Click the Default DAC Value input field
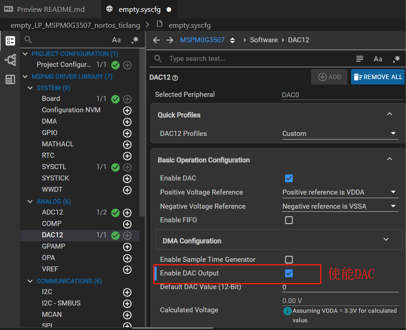Screen dimensions: 406x330 pyautogui.click(x=340, y=287)
